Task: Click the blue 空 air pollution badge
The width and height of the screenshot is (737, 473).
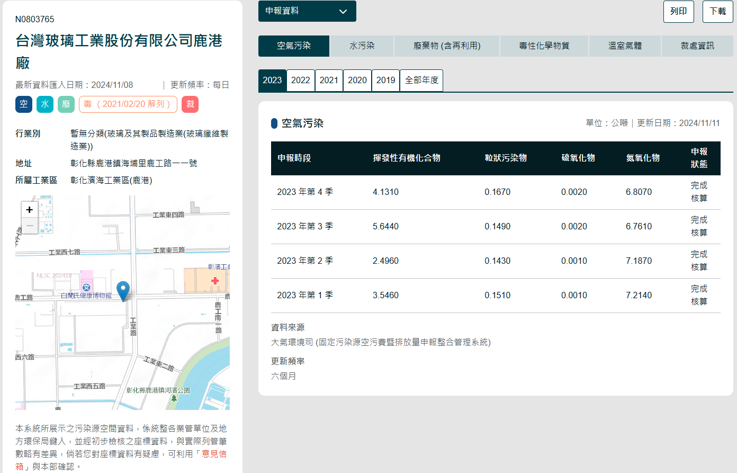Action: click(x=24, y=104)
